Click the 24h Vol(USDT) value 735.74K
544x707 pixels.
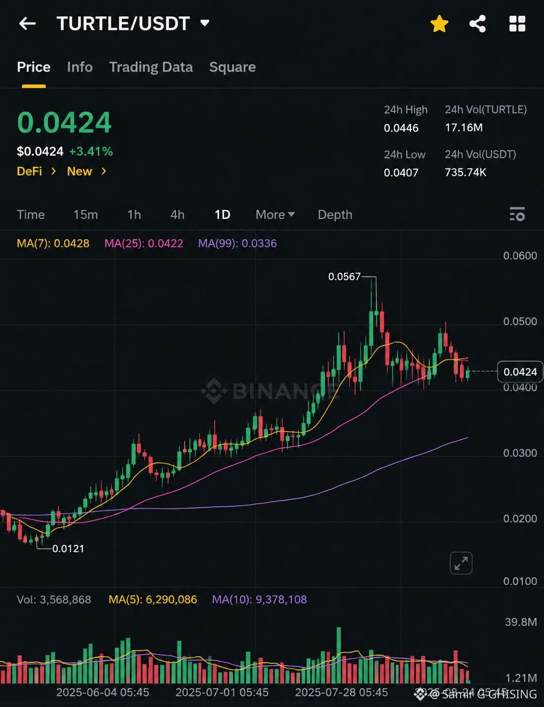pos(465,172)
